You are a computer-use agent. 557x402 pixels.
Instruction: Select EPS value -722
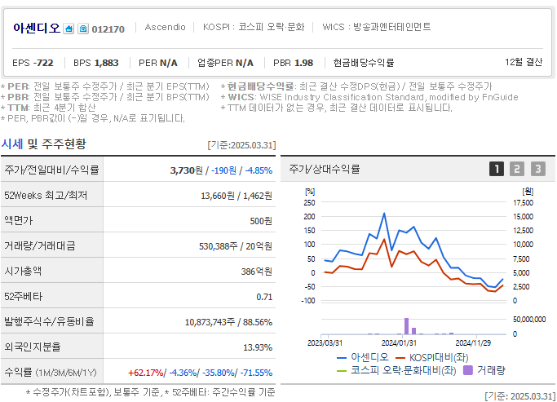[x=43, y=63]
